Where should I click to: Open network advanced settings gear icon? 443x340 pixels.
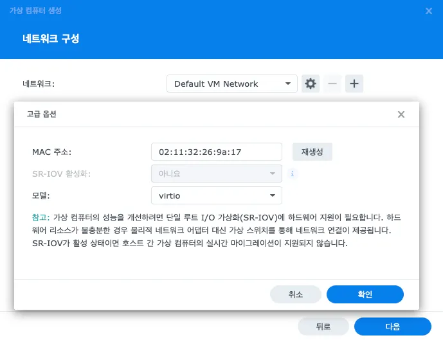tap(310, 84)
